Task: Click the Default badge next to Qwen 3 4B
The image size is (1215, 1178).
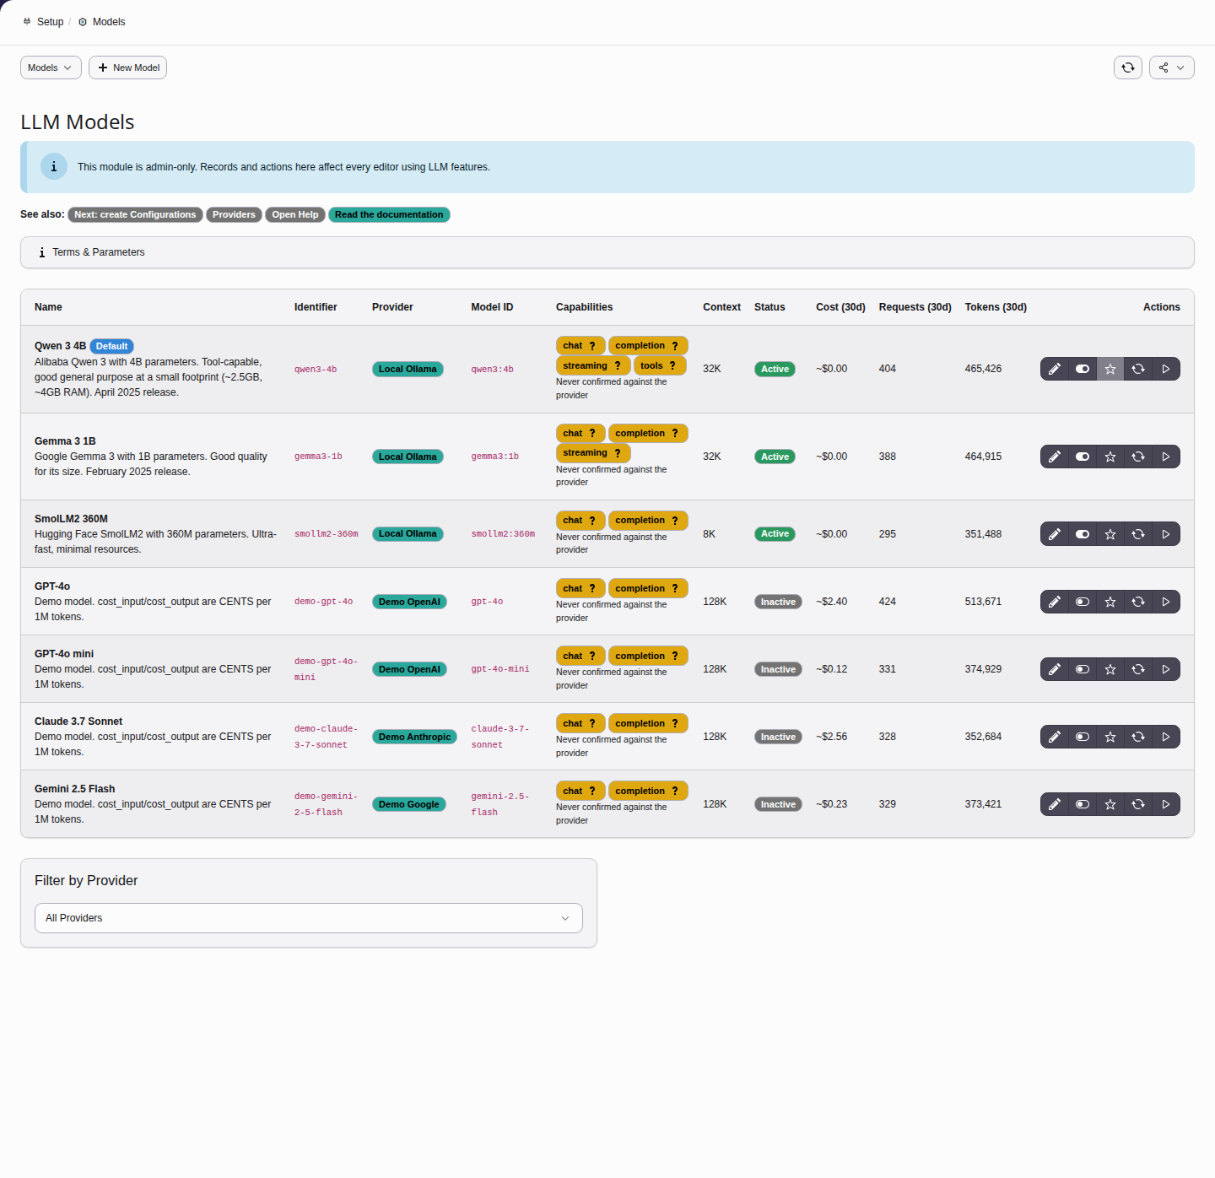Action: pos(111,346)
